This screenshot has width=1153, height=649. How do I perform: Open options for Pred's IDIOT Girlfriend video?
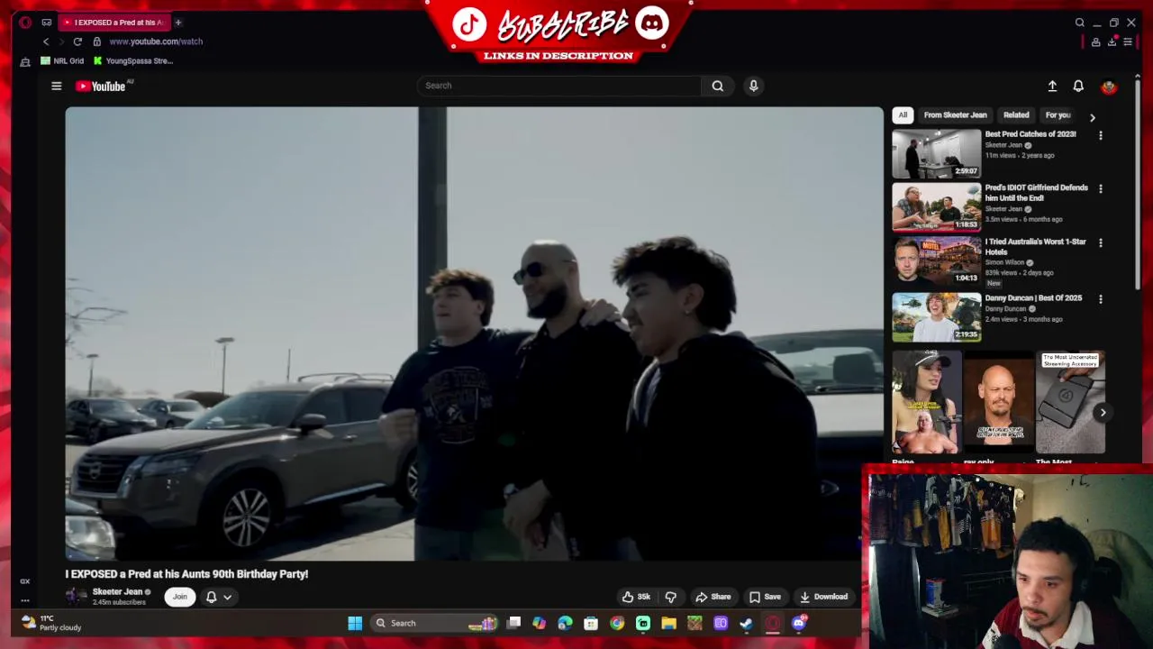(x=1100, y=189)
